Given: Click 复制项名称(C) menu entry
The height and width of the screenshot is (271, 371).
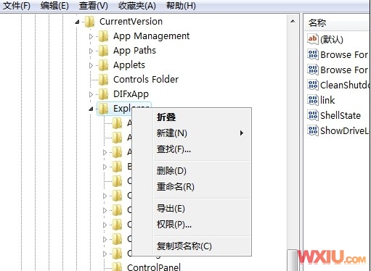Looking at the screenshot, I should tap(203, 246).
